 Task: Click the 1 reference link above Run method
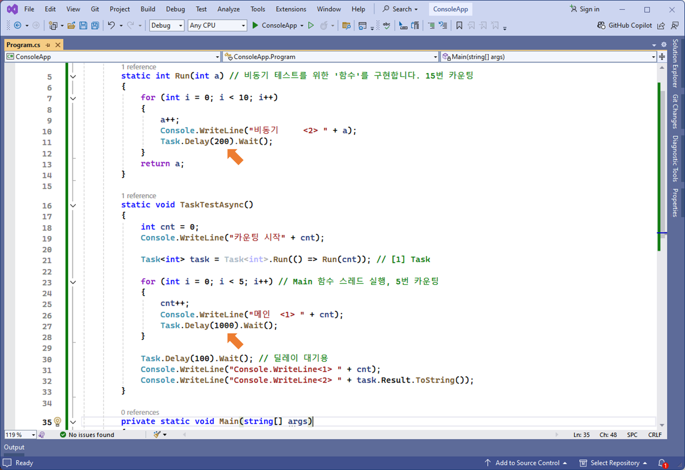tap(138, 67)
